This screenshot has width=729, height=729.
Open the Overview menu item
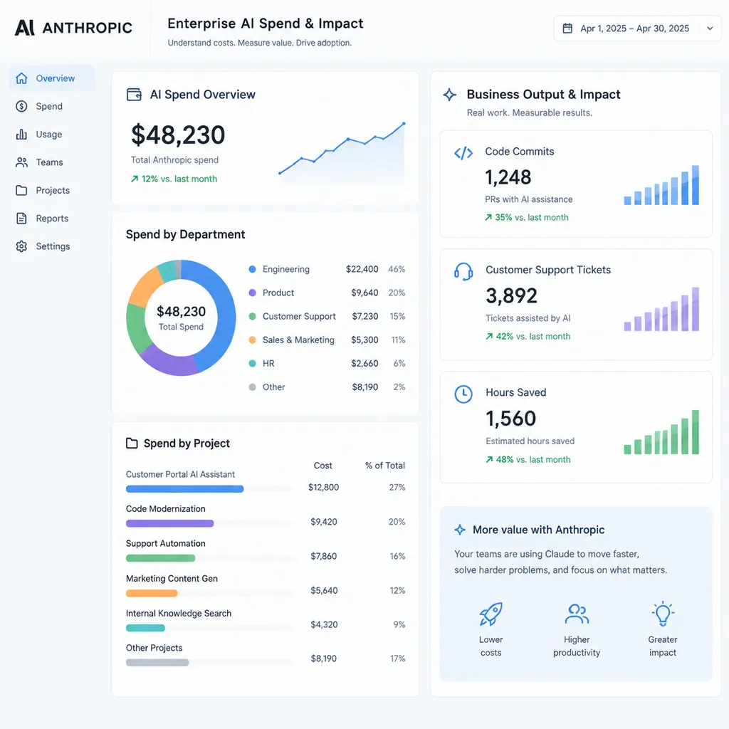tap(52, 78)
